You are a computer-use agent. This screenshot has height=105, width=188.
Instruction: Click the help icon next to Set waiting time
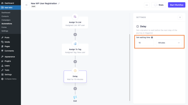(152, 37)
